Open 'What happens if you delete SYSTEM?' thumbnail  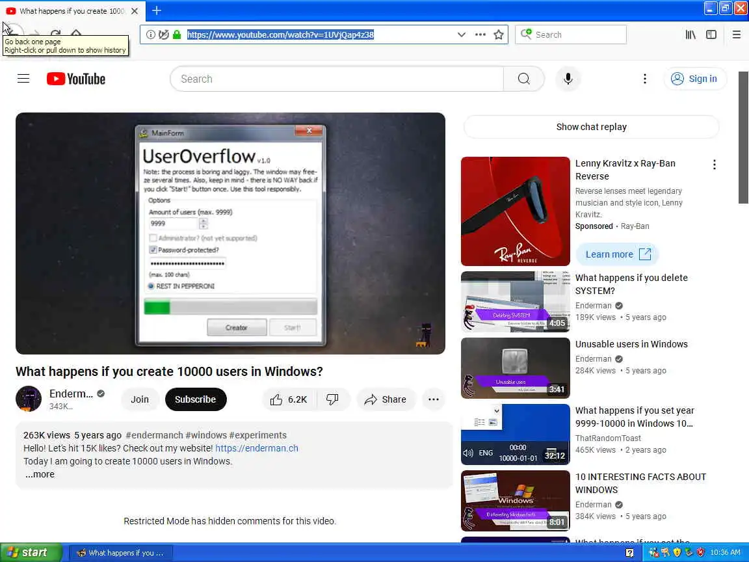(516, 302)
